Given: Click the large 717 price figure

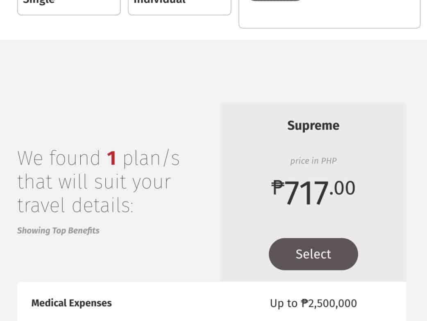Looking at the screenshot, I should [307, 193].
